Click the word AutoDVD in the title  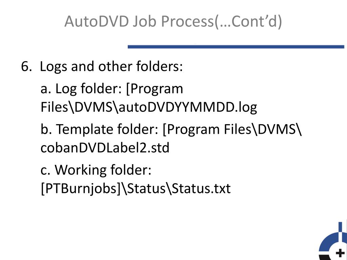[x=97, y=21]
